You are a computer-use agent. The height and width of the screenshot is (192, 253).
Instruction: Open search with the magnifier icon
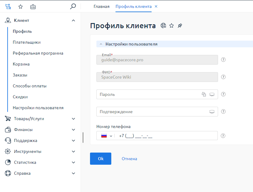coord(73,6)
